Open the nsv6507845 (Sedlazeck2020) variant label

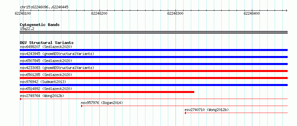46,61
